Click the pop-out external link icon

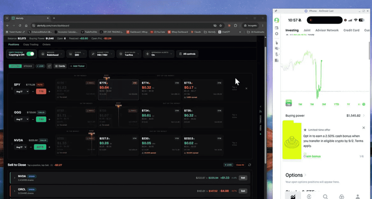coord(49,66)
